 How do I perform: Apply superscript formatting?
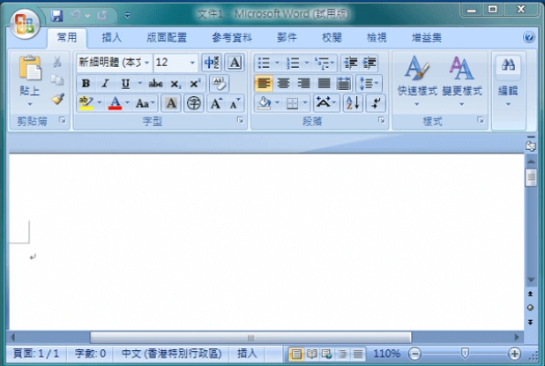click(x=195, y=84)
